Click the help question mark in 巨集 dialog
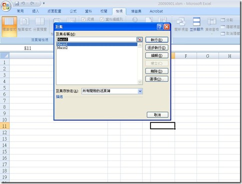 (160, 27)
